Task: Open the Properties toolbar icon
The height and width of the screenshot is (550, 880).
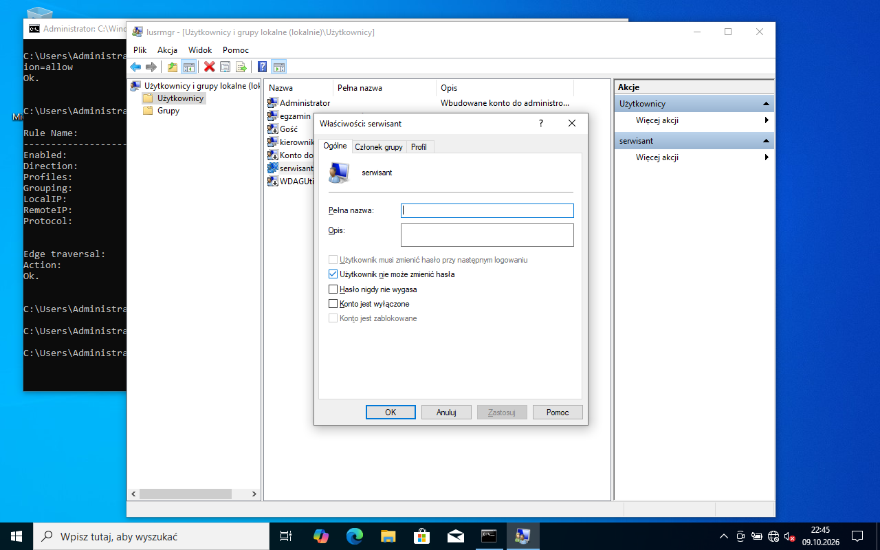Action: pyautogui.click(x=225, y=67)
